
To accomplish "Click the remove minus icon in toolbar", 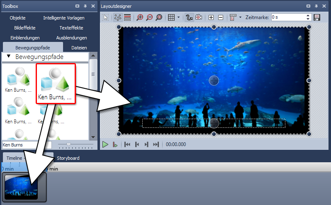I will pyautogui.click(x=220, y=17).
